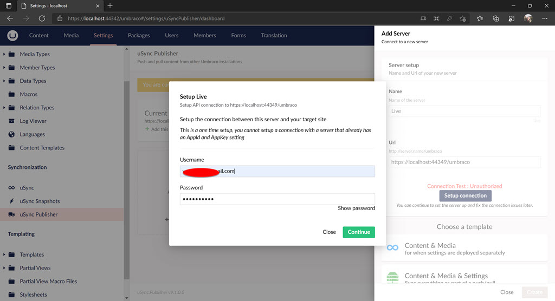Close the Settings - localhost browser tab
The image size is (555, 301).
point(98,5)
